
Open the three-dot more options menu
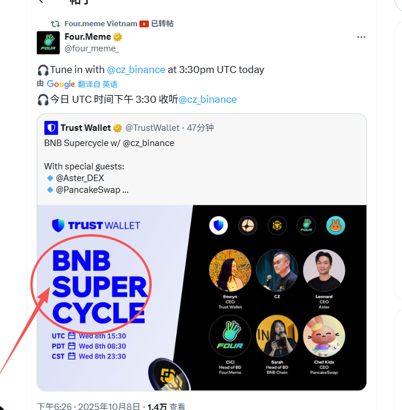tap(361, 37)
